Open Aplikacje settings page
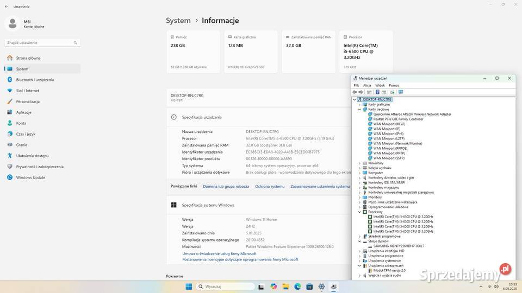Image resolution: width=522 pixels, height=293 pixels. (x=42, y=112)
